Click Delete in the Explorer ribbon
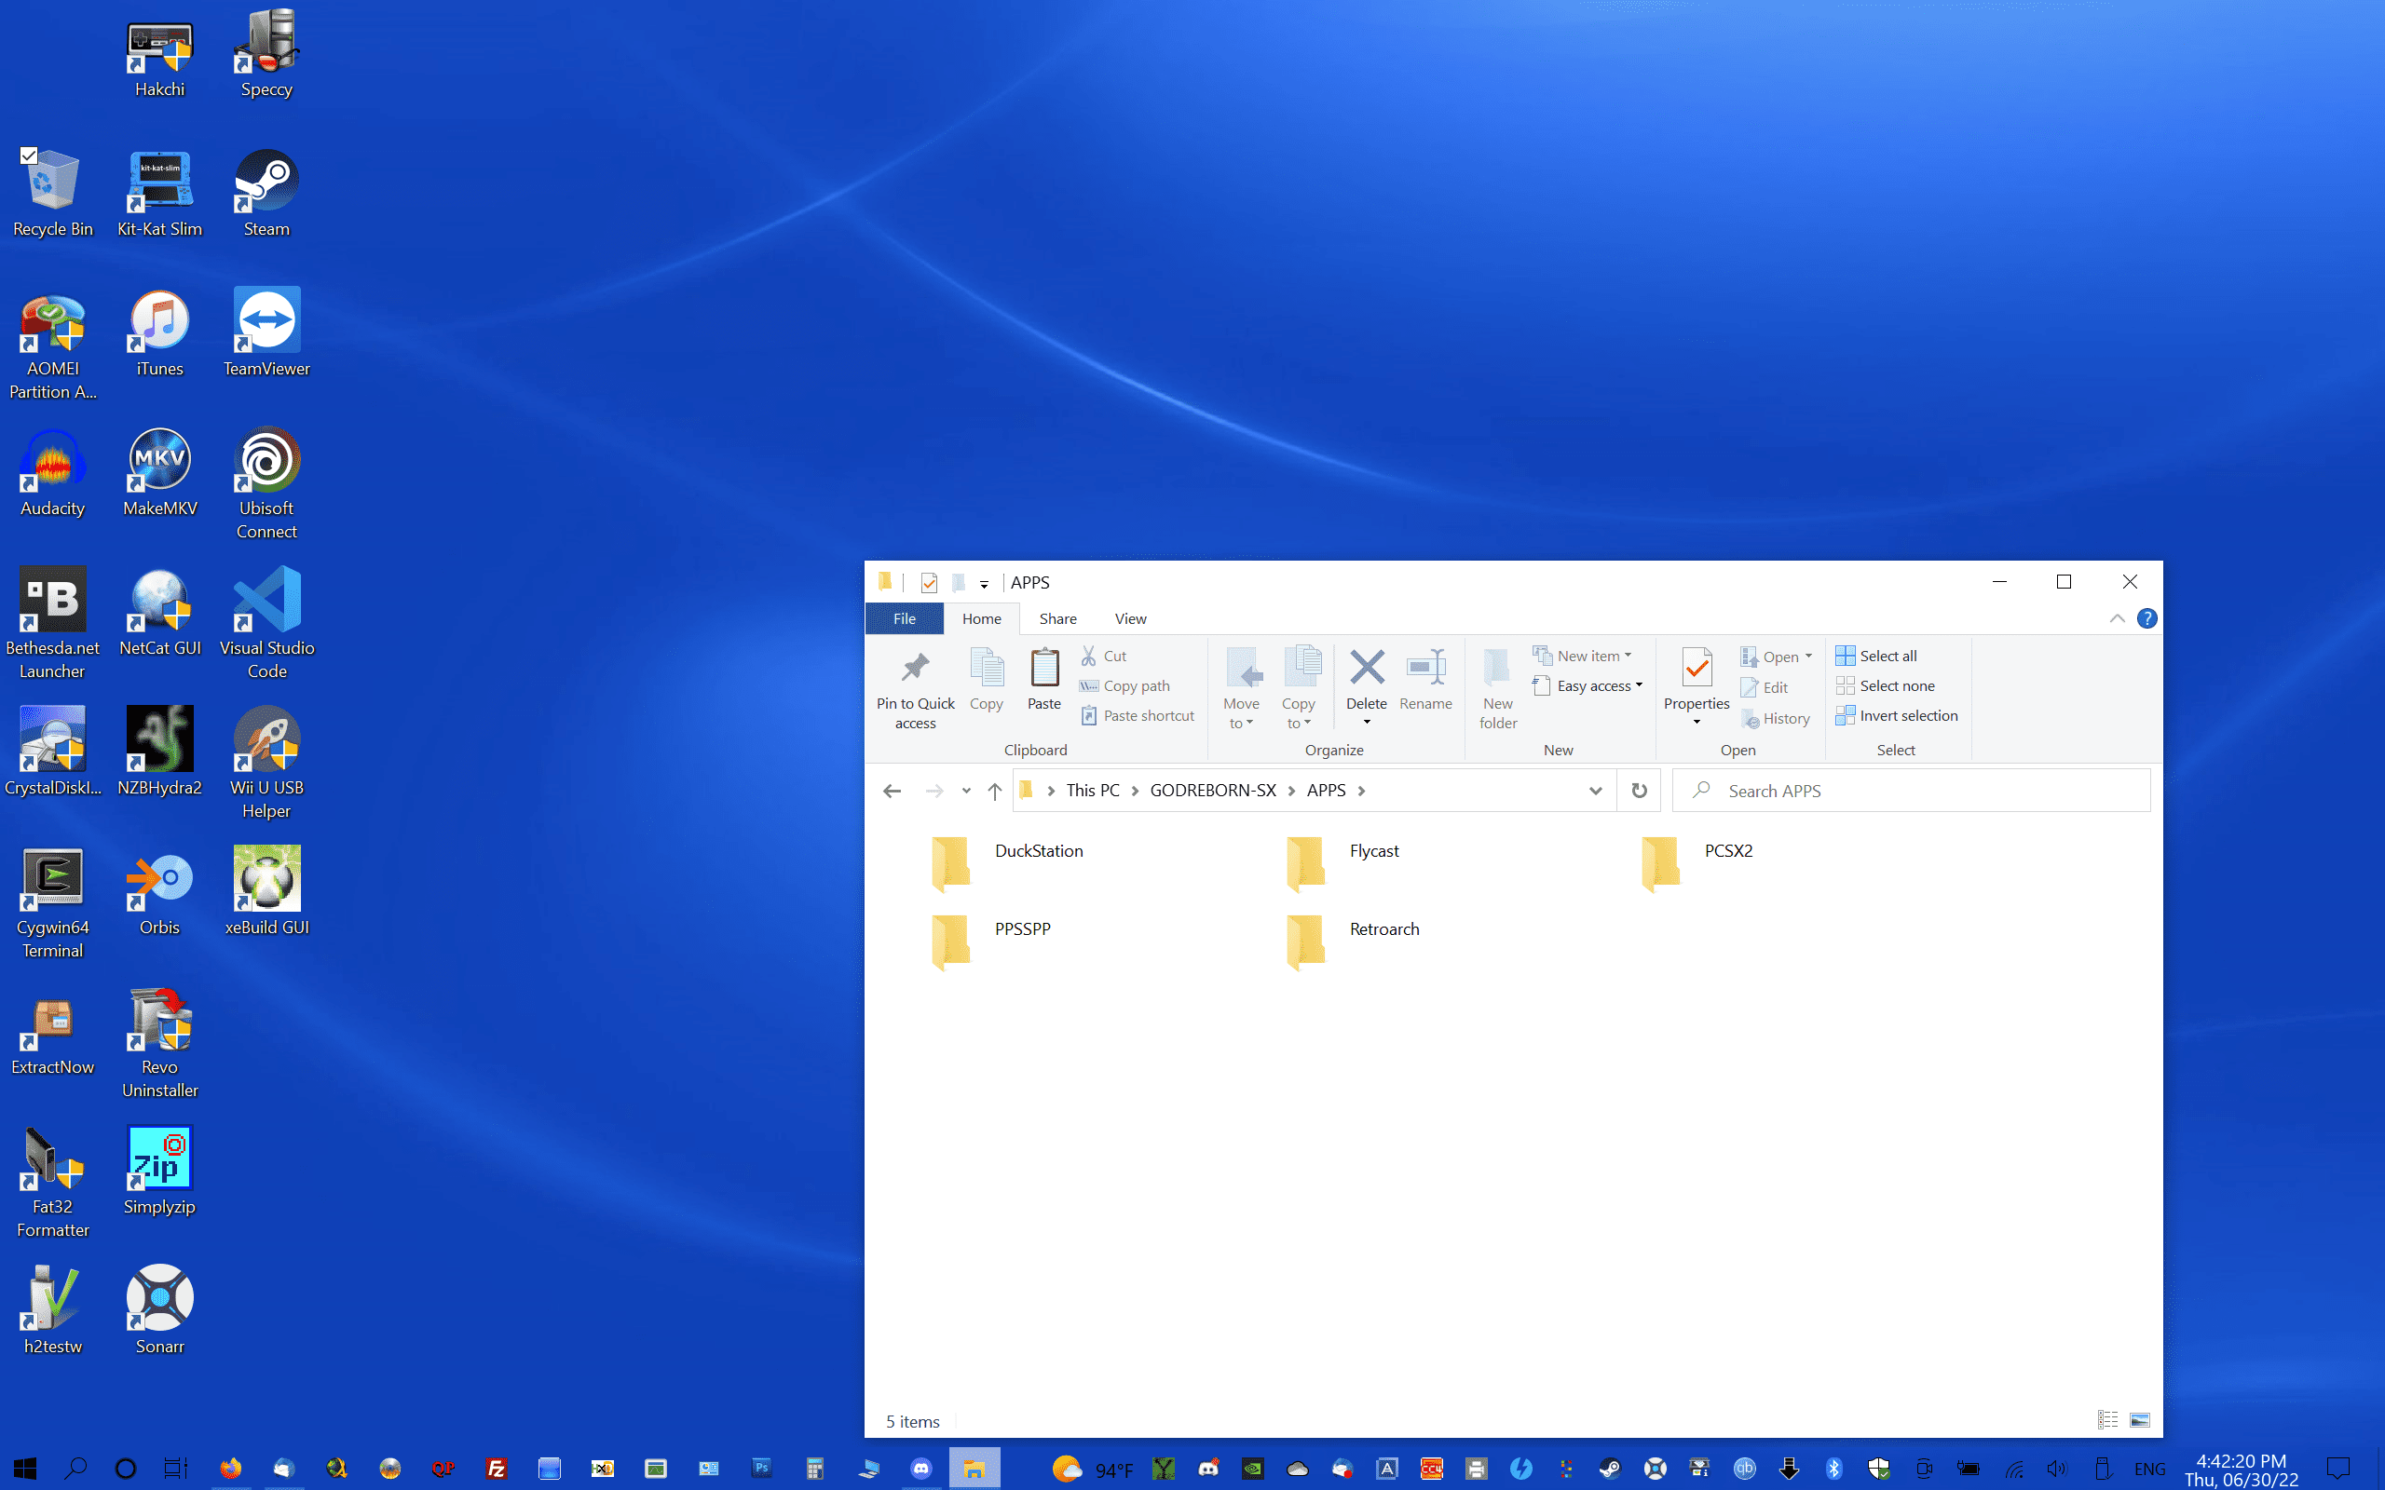 (1366, 678)
